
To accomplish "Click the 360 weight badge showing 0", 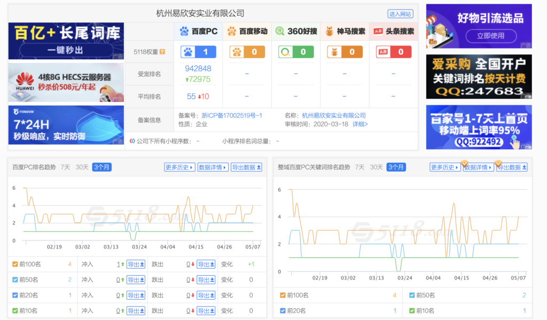I will [x=296, y=52].
